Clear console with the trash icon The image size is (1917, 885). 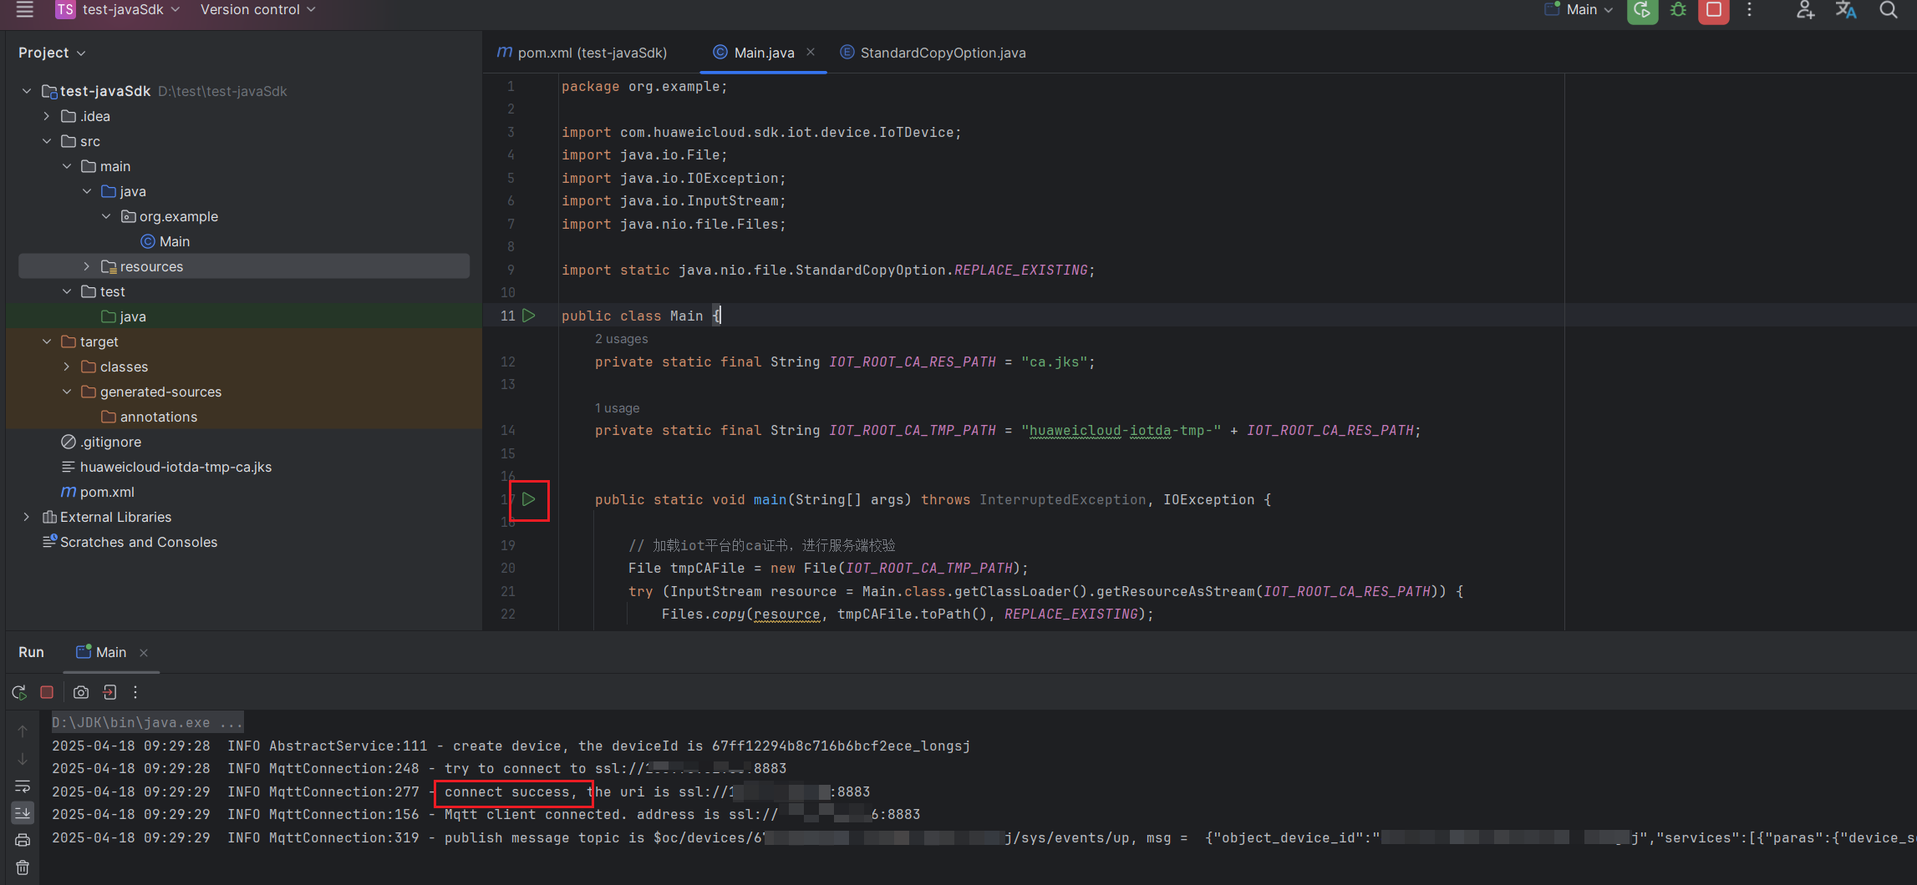[x=23, y=867]
